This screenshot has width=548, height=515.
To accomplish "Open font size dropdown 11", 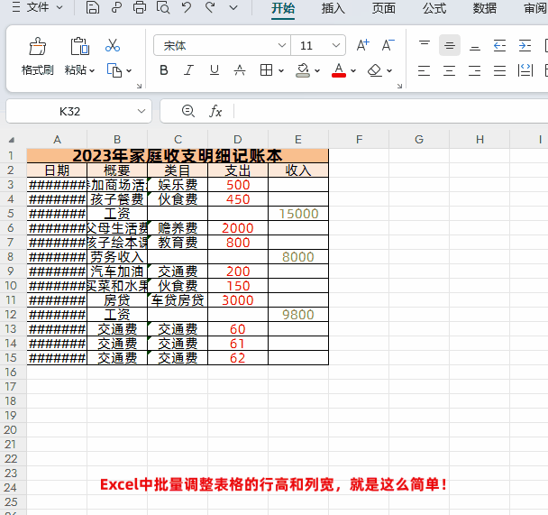I will (x=336, y=45).
